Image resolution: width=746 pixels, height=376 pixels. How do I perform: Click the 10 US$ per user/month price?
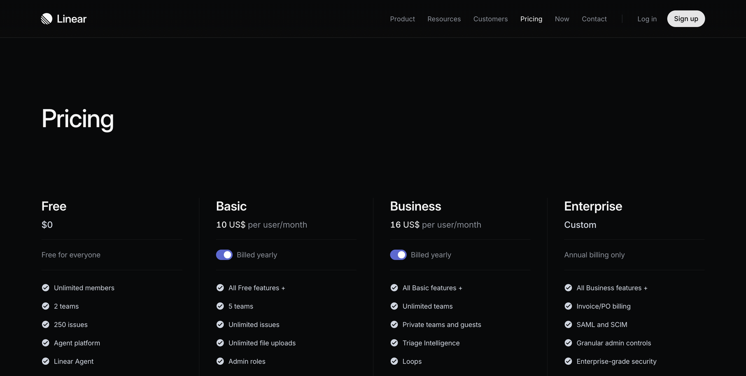point(262,225)
